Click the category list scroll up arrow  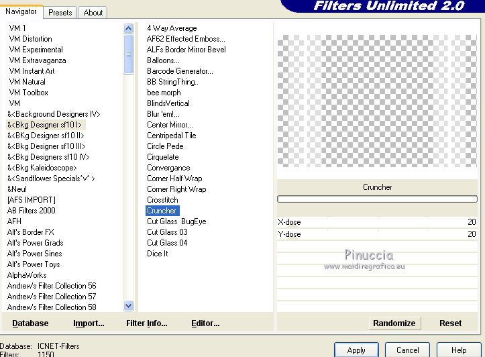[x=128, y=29]
